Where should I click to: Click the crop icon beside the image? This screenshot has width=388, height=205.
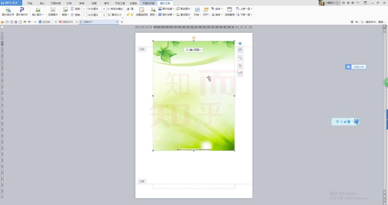(x=240, y=66)
